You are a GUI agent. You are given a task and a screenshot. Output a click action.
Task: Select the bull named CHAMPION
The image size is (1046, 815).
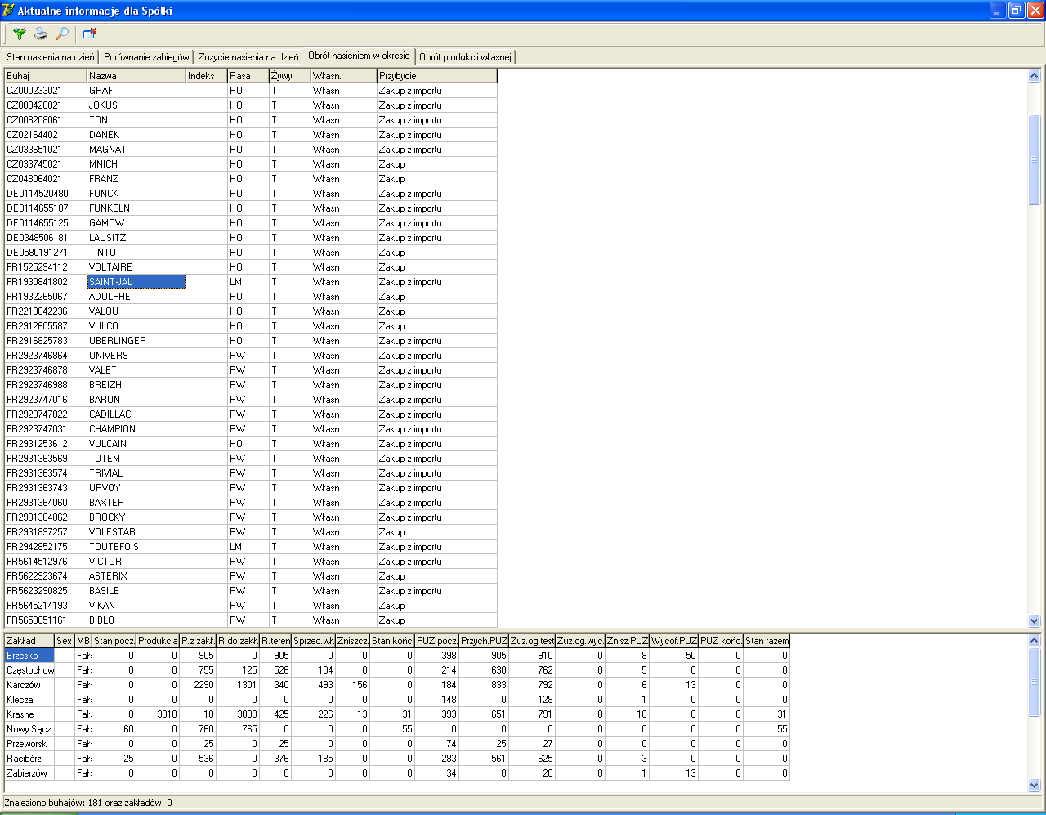[136, 429]
